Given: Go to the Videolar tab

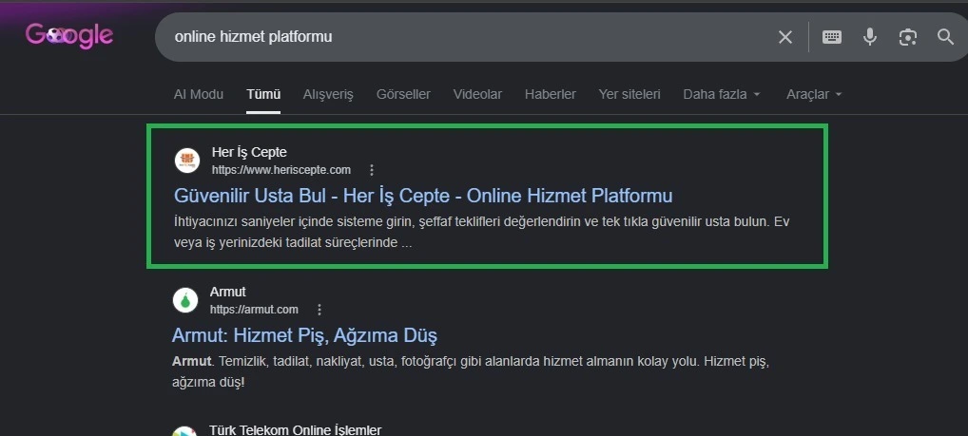Looking at the screenshot, I should tap(478, 94).
